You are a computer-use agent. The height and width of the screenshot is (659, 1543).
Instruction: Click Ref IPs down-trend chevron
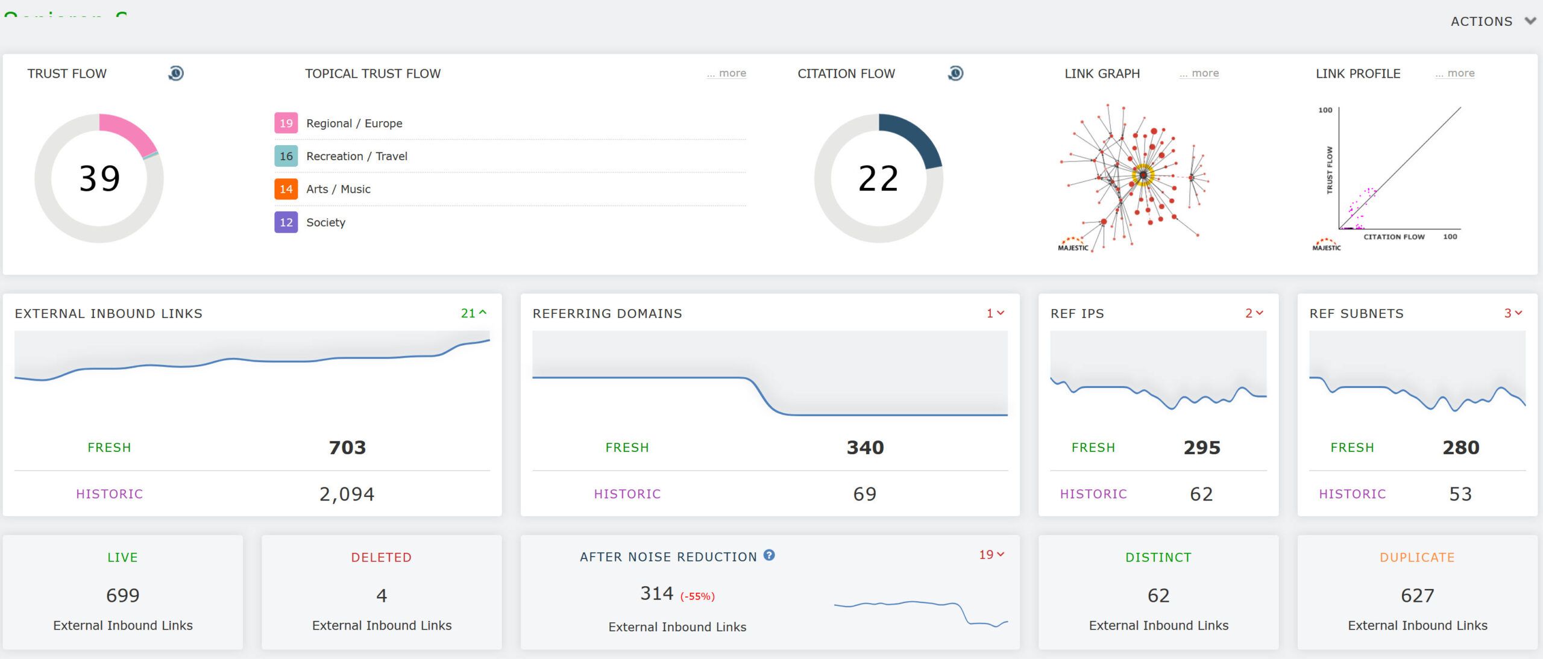pos(1259,313)
